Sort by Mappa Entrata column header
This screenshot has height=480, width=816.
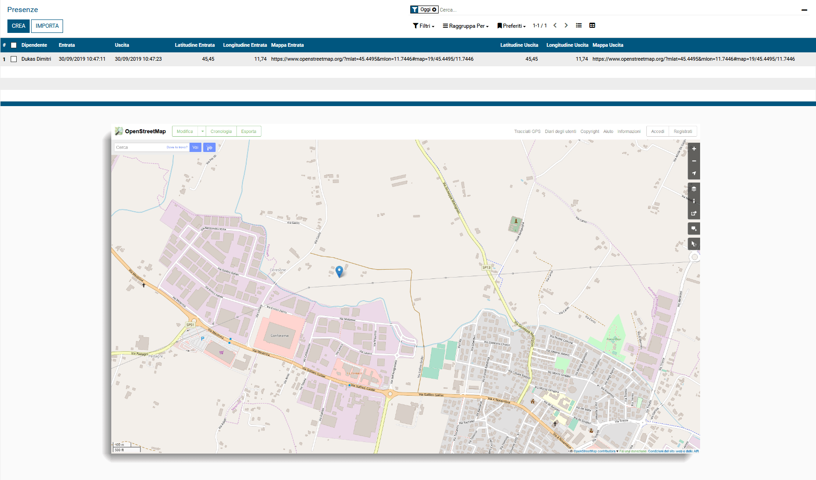click(287, 45)
